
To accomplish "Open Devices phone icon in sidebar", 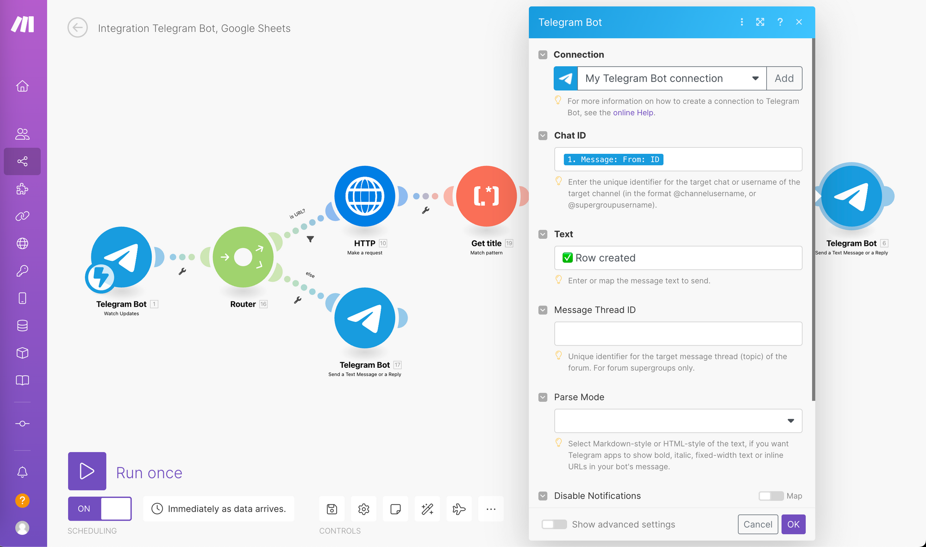I will pos(22,298).
